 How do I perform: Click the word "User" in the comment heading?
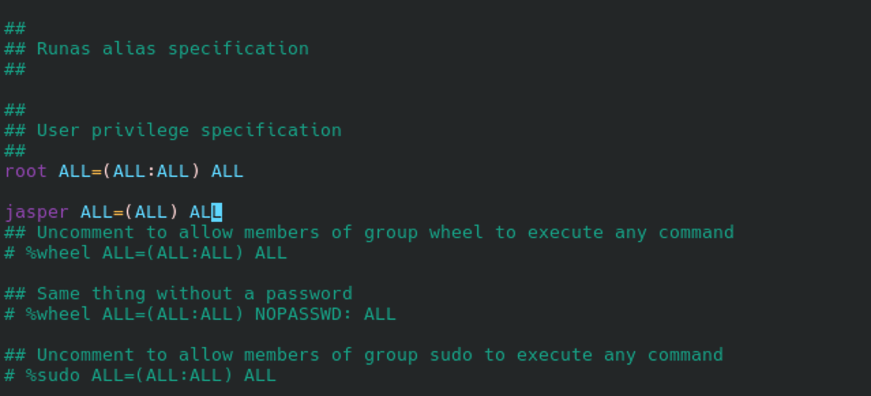(x=58, y=130)
